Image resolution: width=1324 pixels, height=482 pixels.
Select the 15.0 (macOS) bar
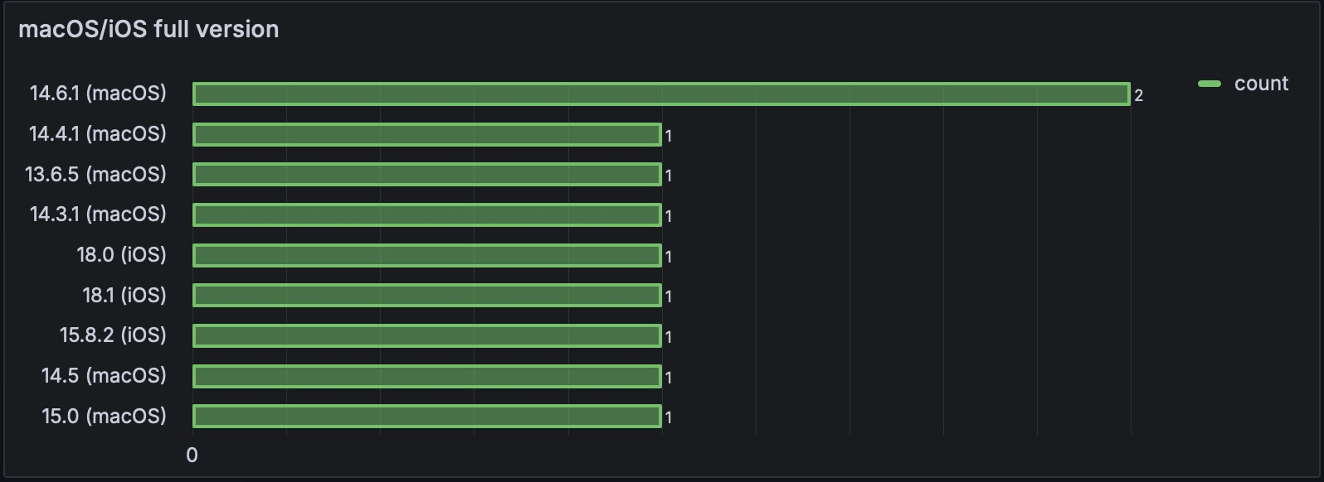click(427, 416)
